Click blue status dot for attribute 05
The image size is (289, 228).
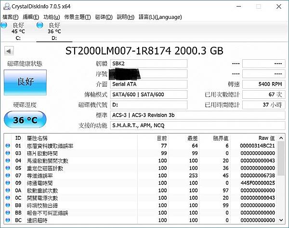8,168
